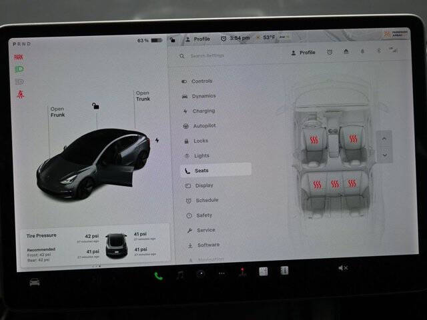Viewport: 427px width, 320px height.
Task: Tap the red seatbelt warning icon
Action: pyautogui.click(x=21, y=95)
